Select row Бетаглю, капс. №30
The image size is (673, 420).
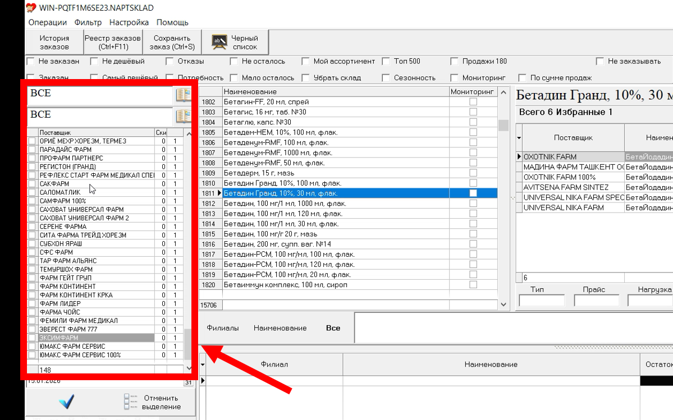(349, 122)
